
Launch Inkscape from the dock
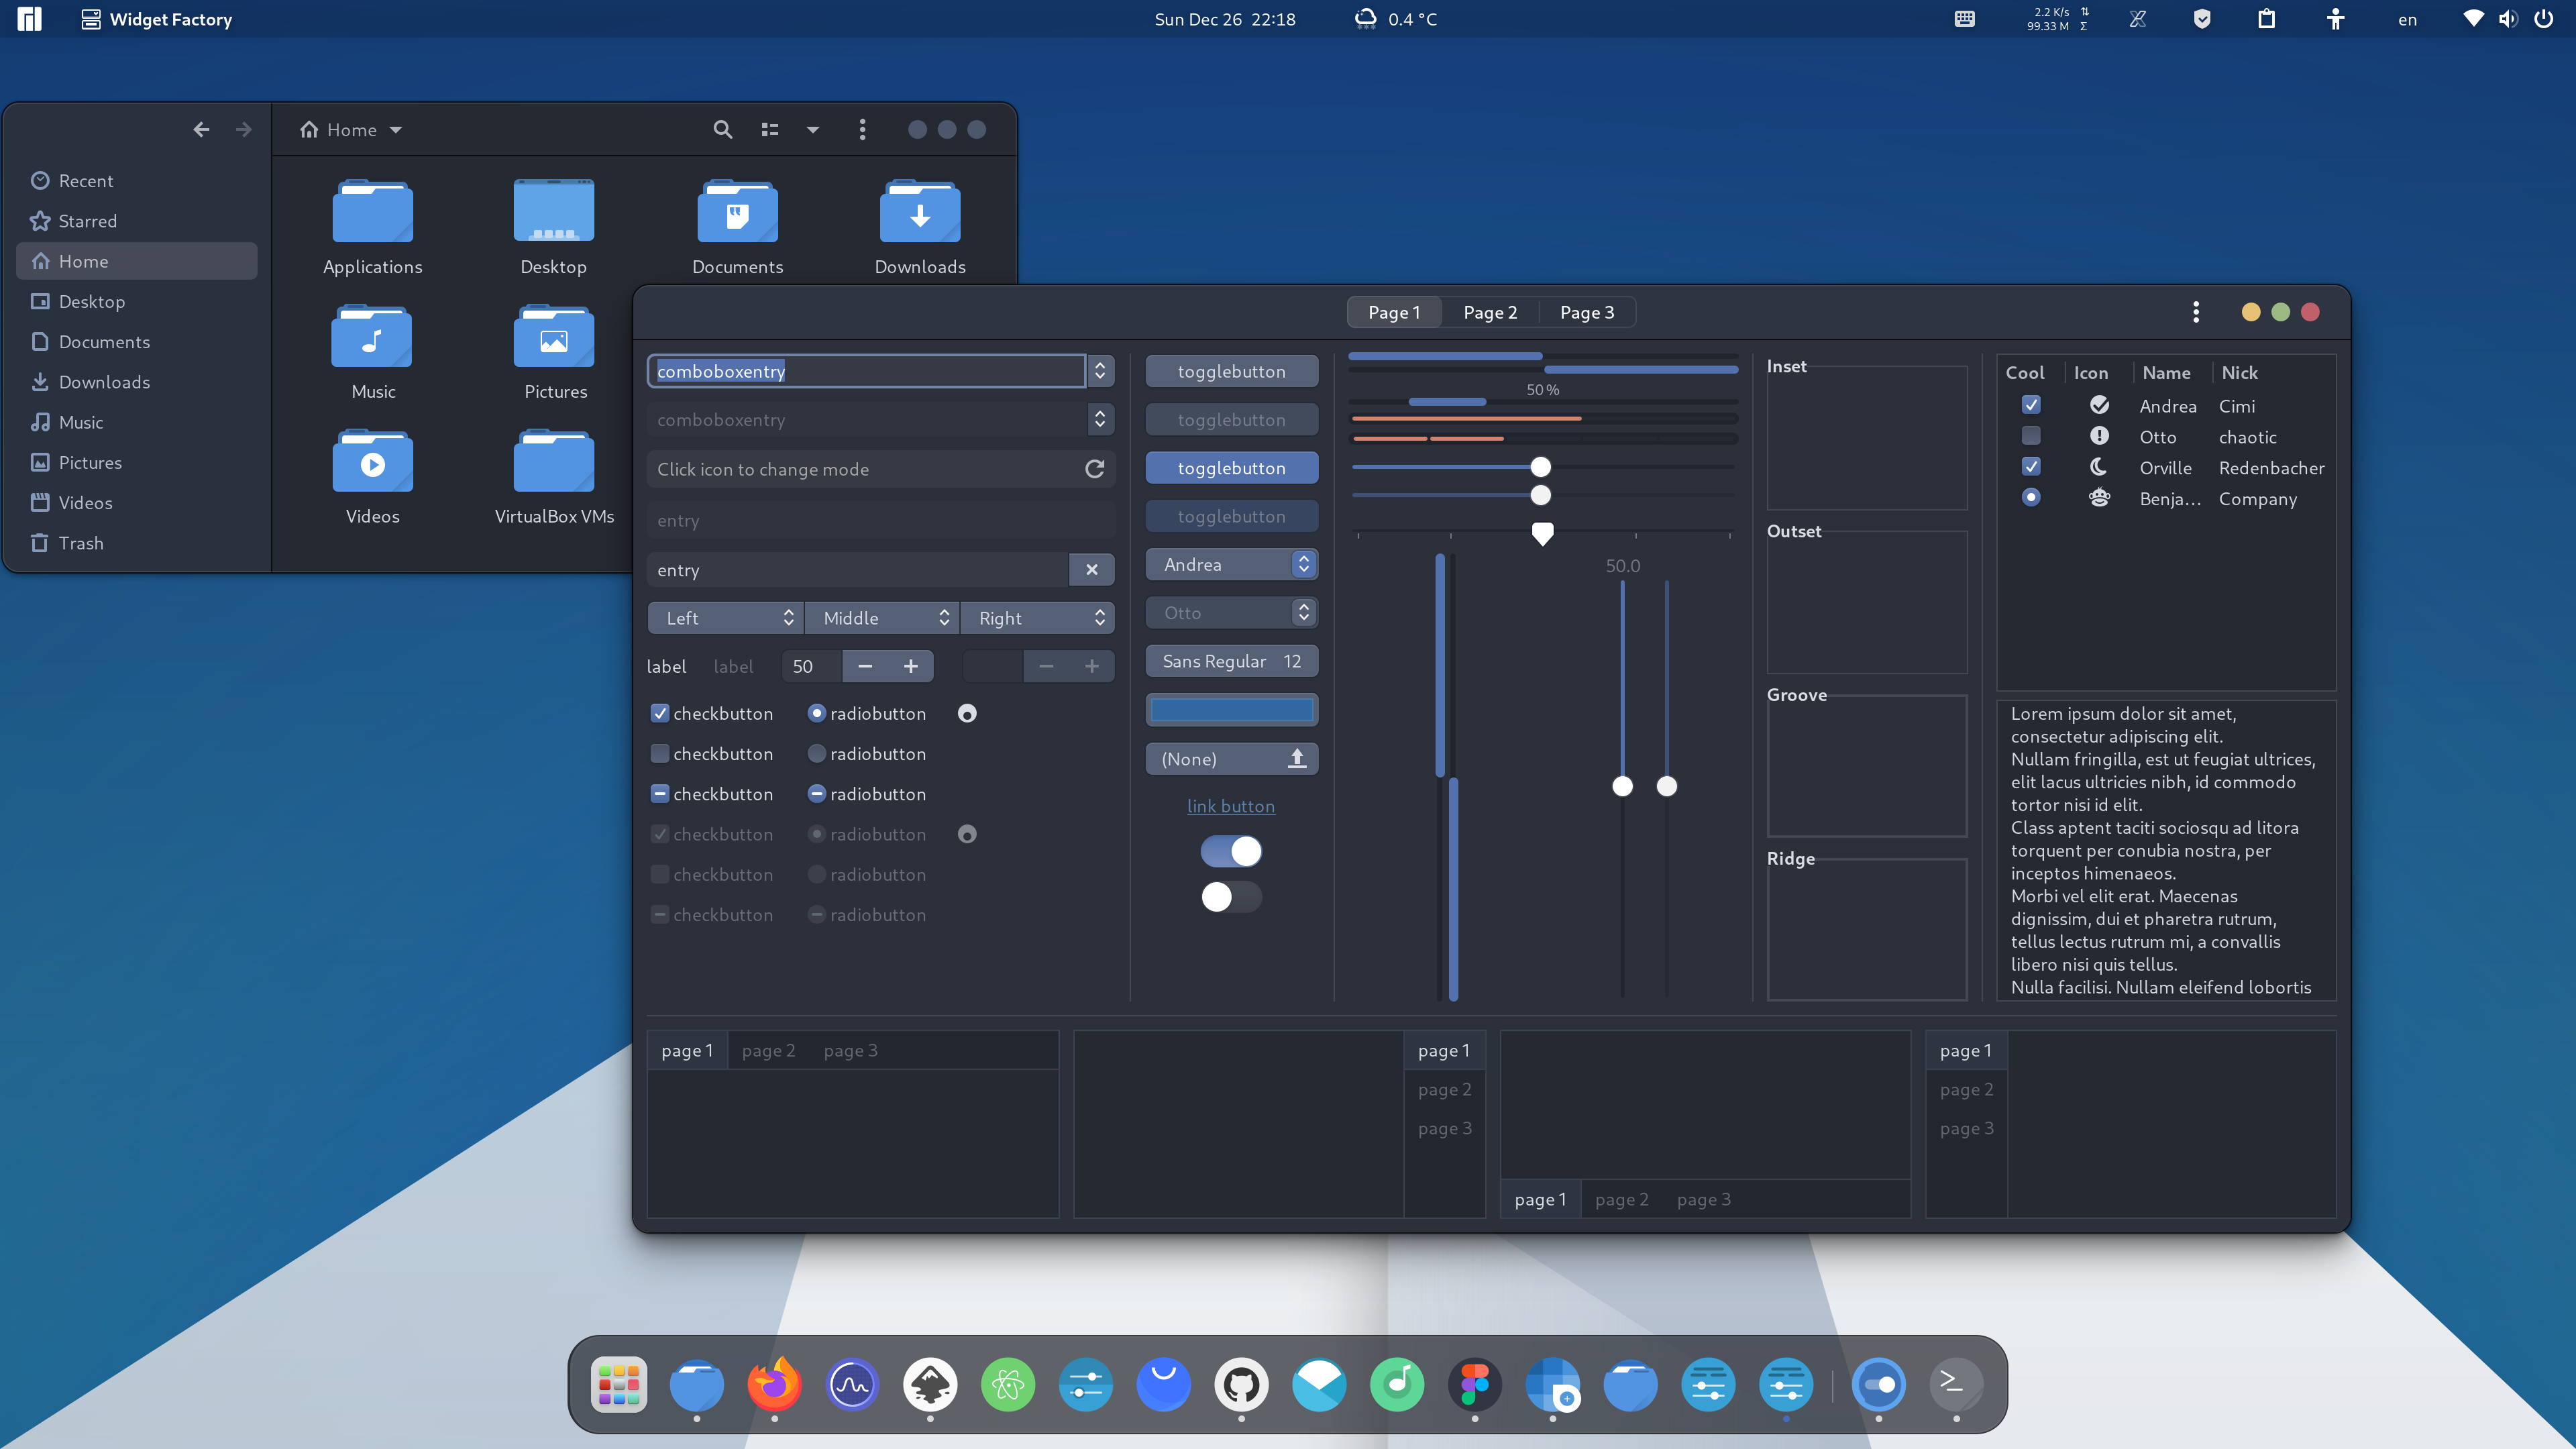(x=930, y=1385)
